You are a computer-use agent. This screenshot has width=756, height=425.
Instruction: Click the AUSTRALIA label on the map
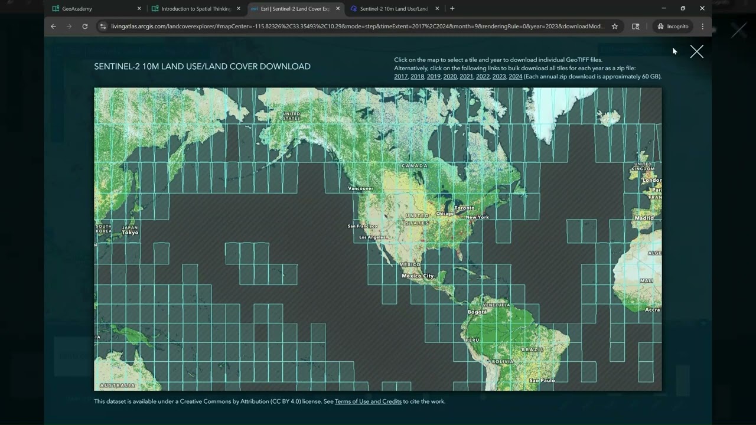coord(117,385)
